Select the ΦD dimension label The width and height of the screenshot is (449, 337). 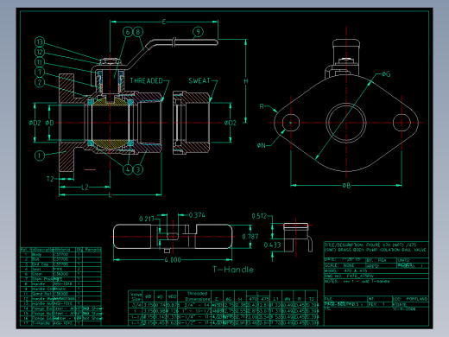tap(49, 123)
